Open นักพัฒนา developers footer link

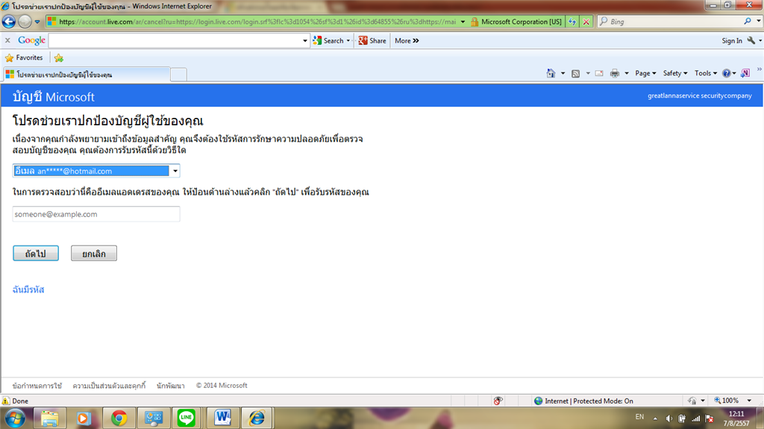click(171, 386)
